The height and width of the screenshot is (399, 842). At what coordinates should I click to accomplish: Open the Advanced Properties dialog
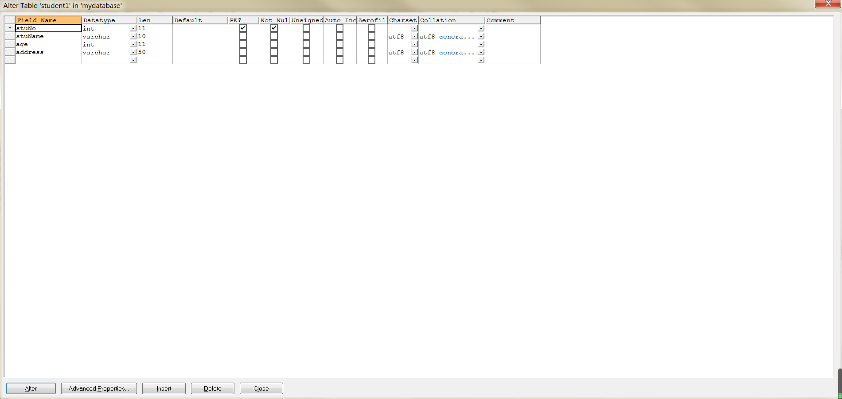coord(99,388)
